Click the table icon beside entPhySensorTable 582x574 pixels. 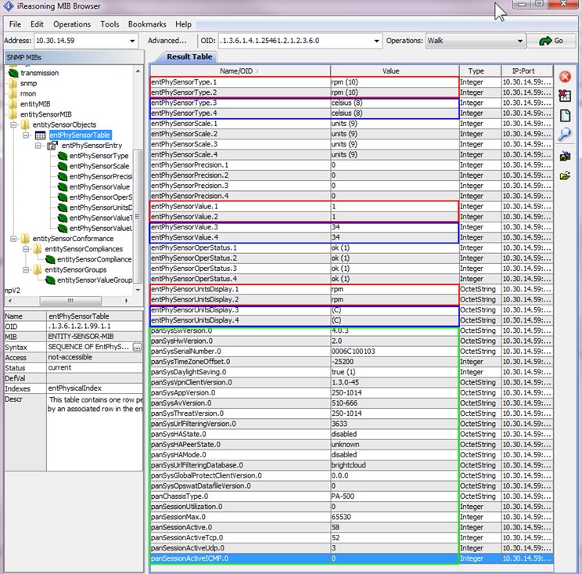point(41,135)
